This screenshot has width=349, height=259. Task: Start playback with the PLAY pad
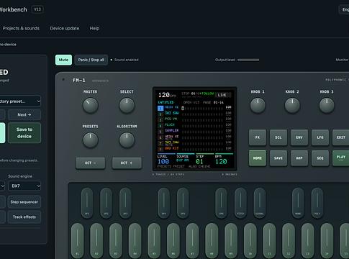[340, 158]
